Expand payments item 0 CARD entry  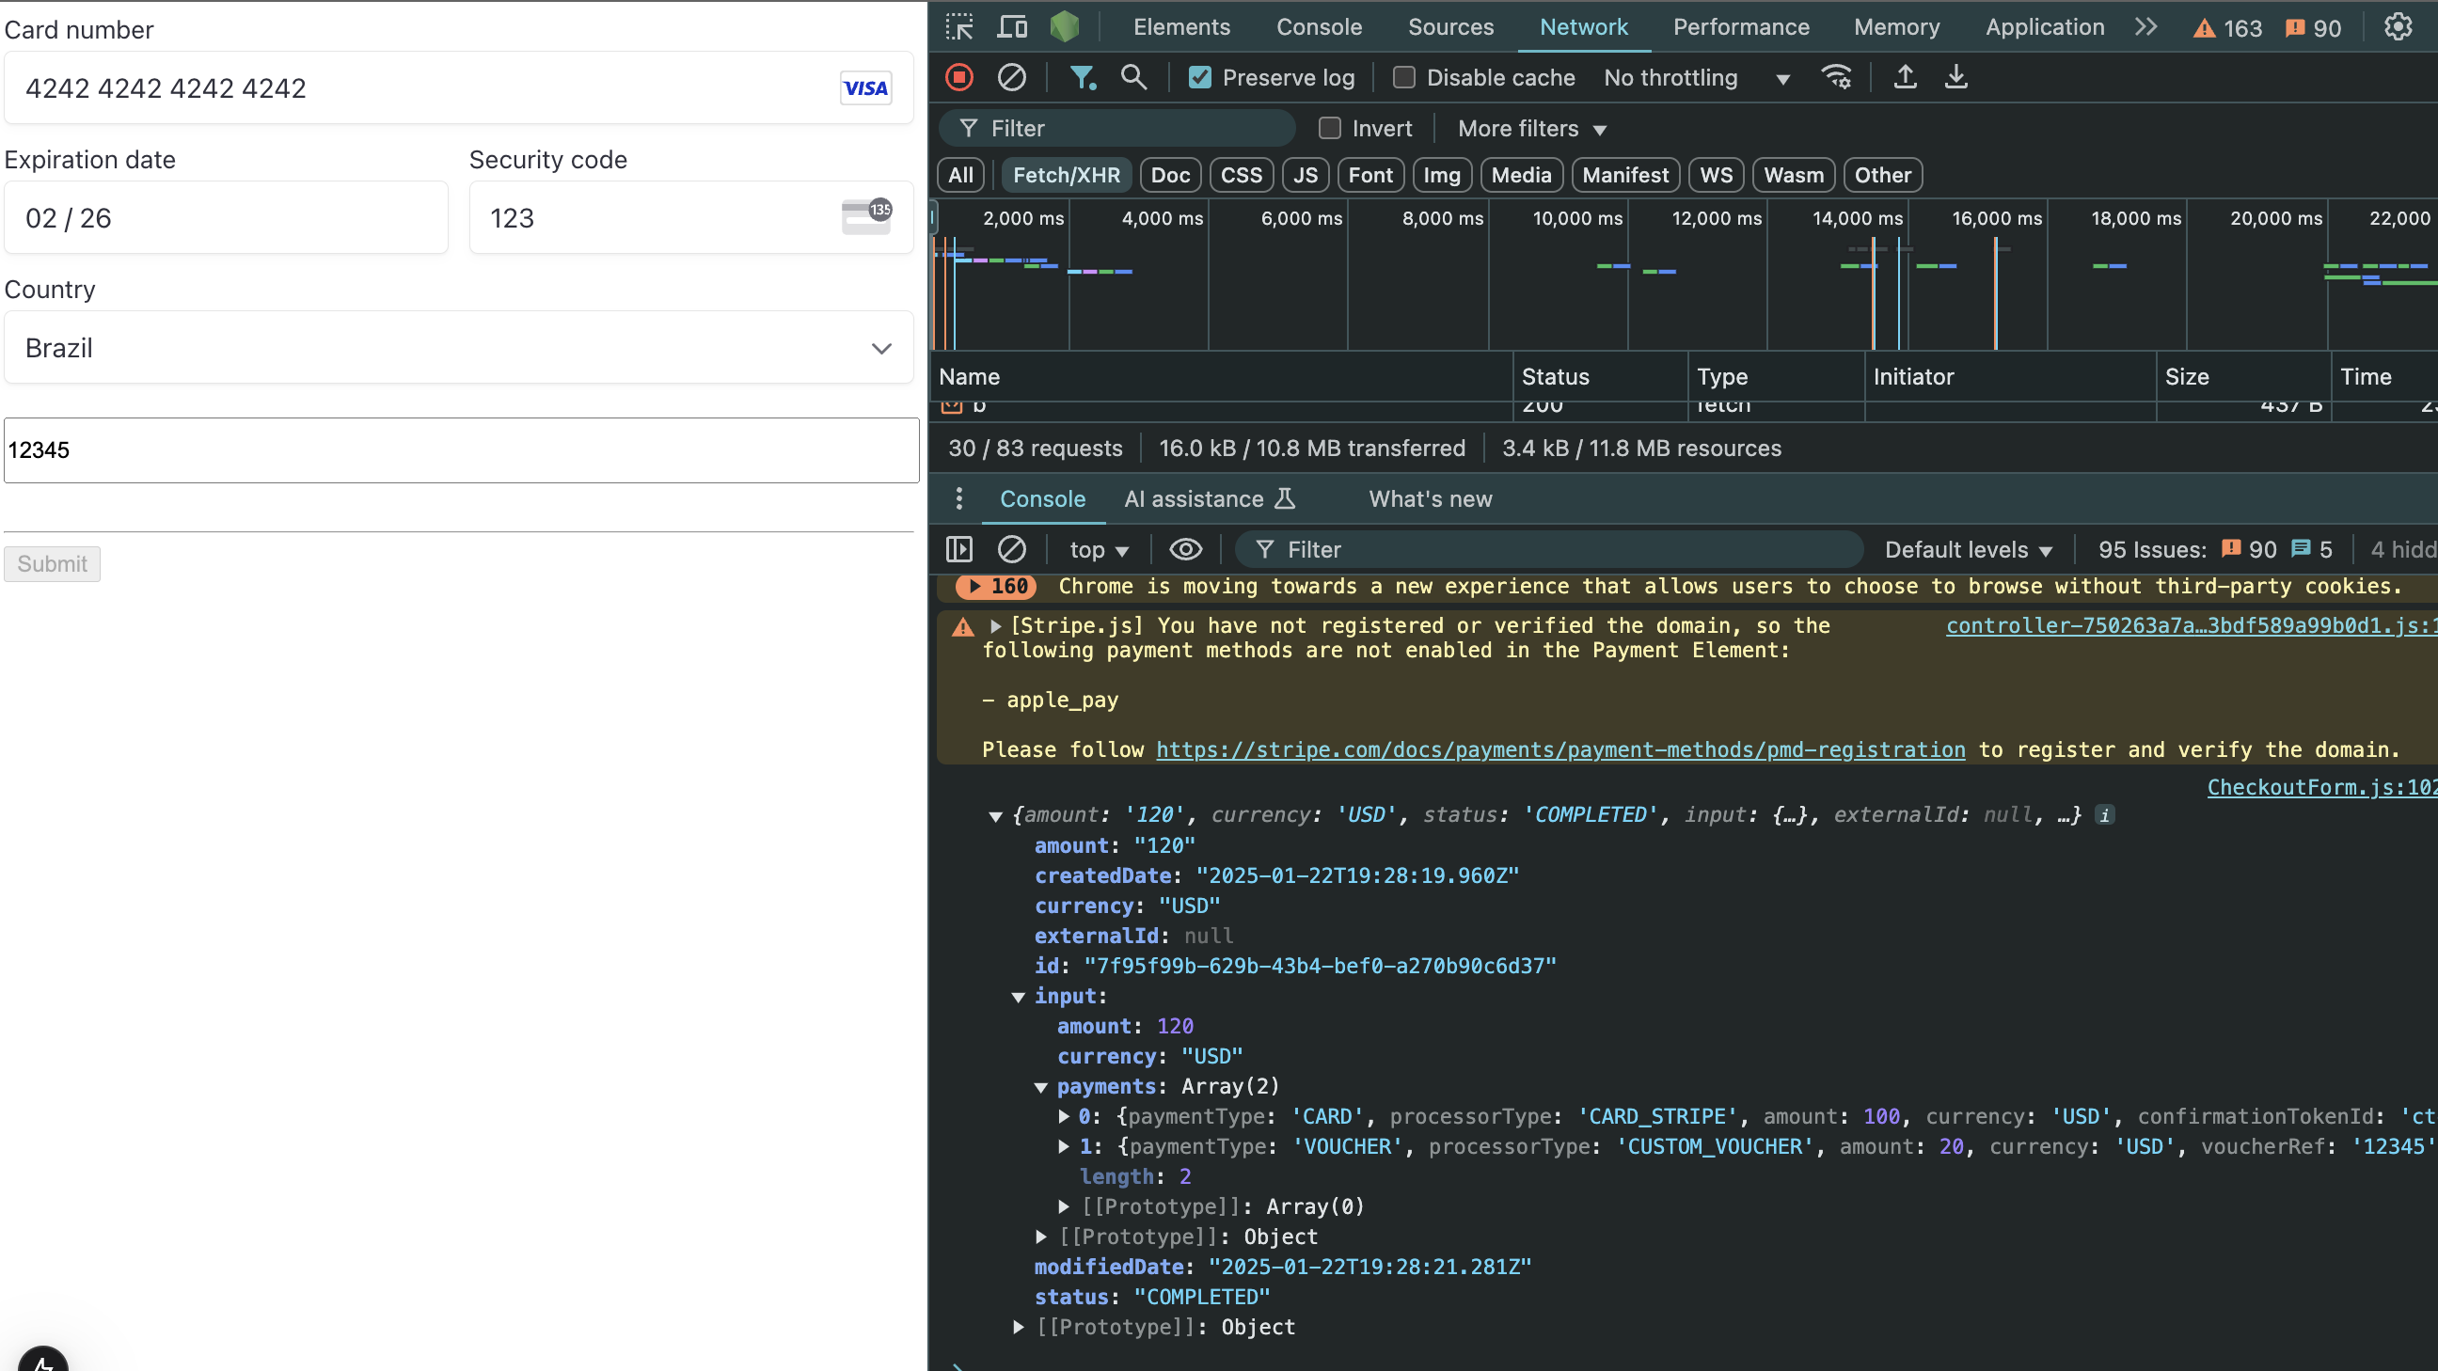tap(1064, 1117)
